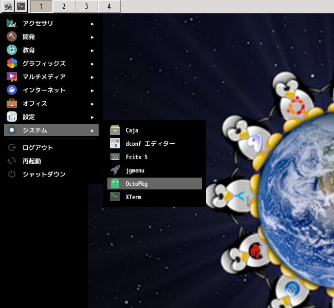This screenshot has height=308, width=334.
Task: Choose シャットダウン to power off
Action: coord(51,174)
